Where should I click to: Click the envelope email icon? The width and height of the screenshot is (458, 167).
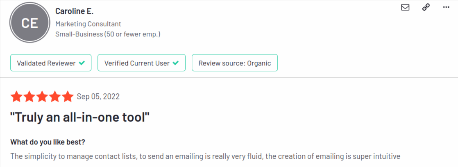(x=405, y=7)
